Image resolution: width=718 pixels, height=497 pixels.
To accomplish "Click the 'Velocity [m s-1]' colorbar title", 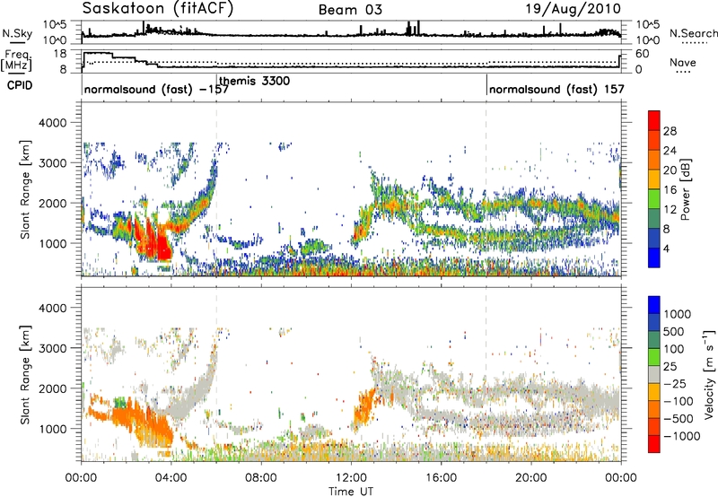I will click(709, 374).
